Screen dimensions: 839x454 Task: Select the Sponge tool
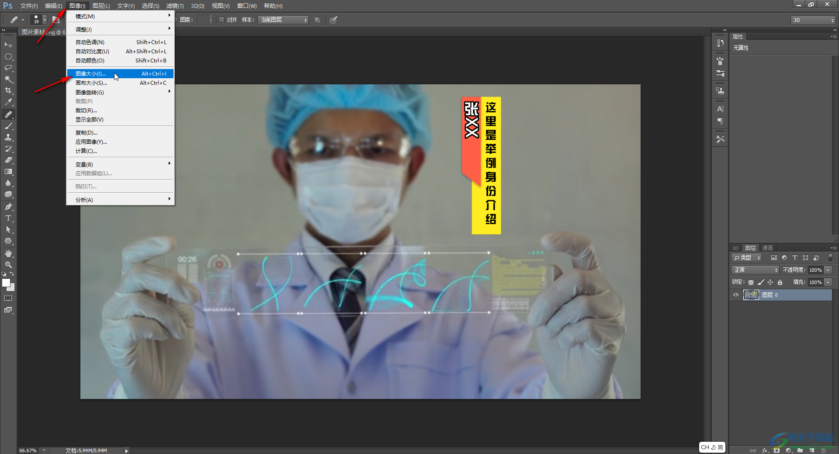click(8, 194)
